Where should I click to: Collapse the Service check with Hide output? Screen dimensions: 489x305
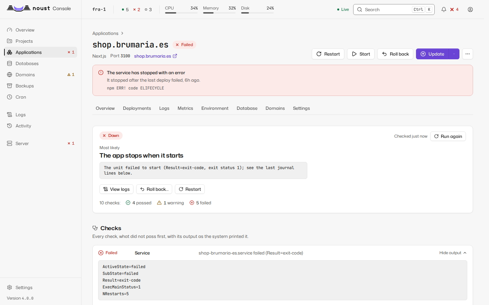(x=453, y=253)
